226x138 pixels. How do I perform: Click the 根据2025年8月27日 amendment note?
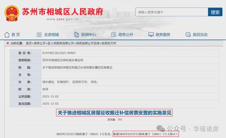pos(146,134)
